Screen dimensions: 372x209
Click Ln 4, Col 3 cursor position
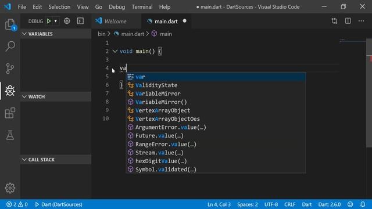tap(219, 204)
